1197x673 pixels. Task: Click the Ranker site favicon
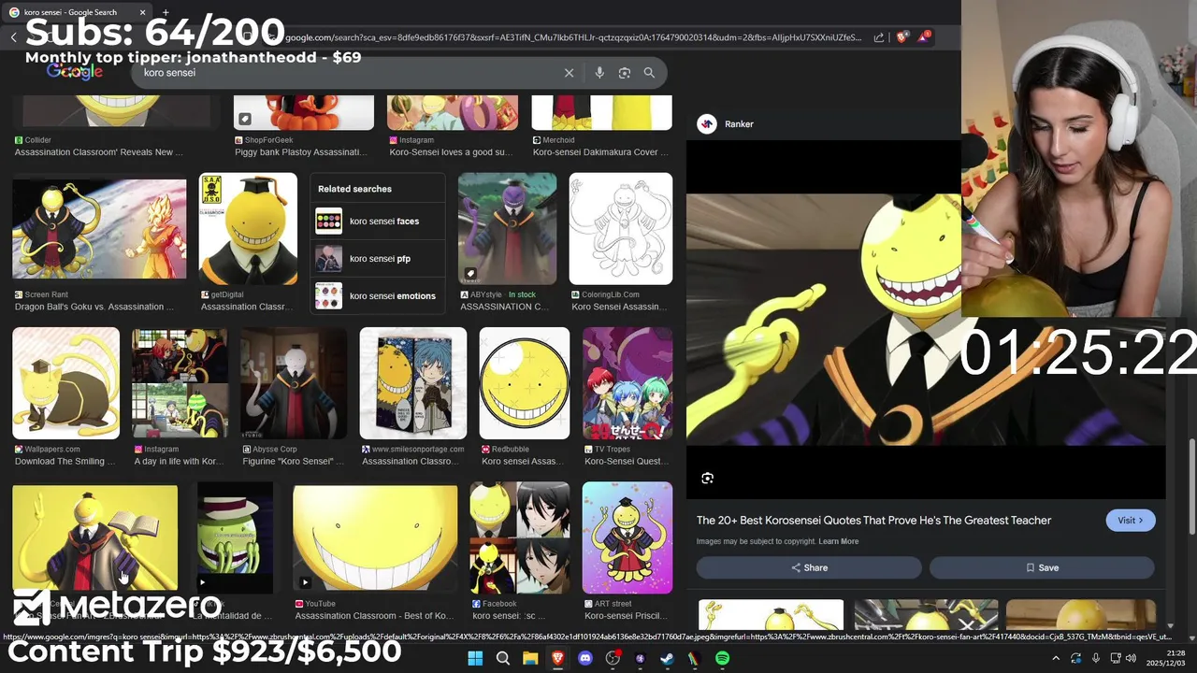(x=707, y=124)
